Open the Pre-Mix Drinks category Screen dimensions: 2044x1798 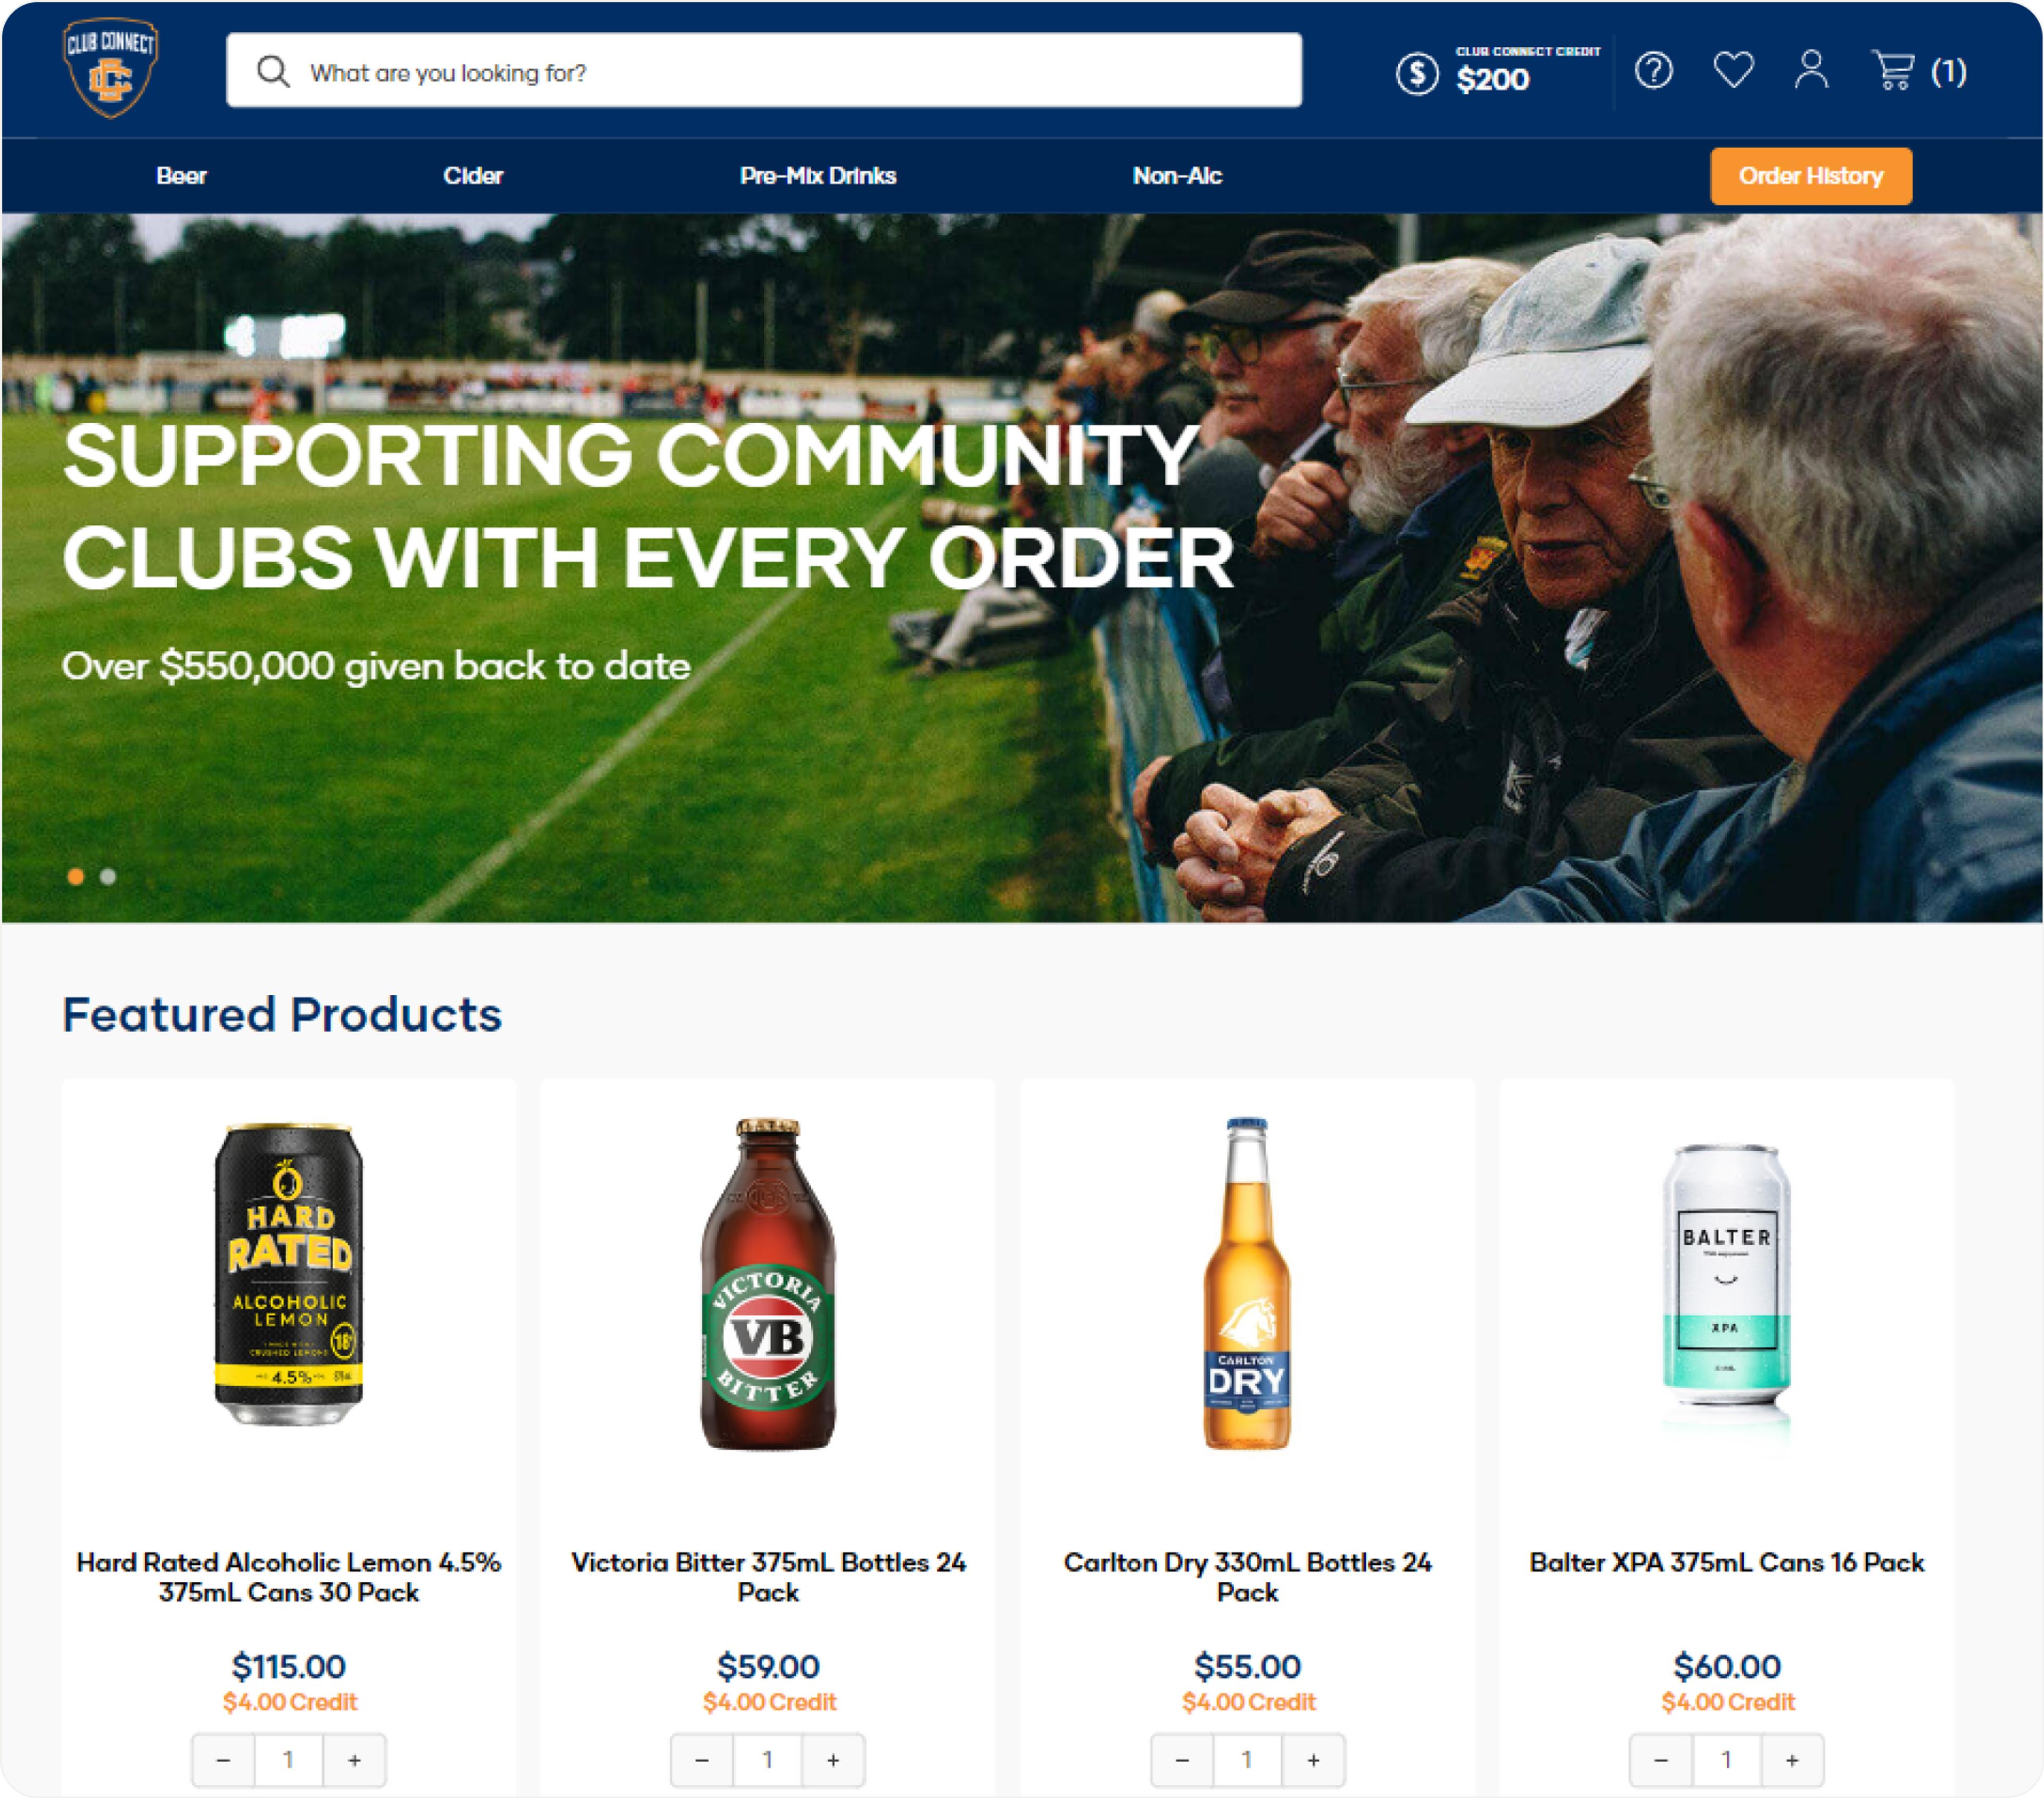point(818,176)
